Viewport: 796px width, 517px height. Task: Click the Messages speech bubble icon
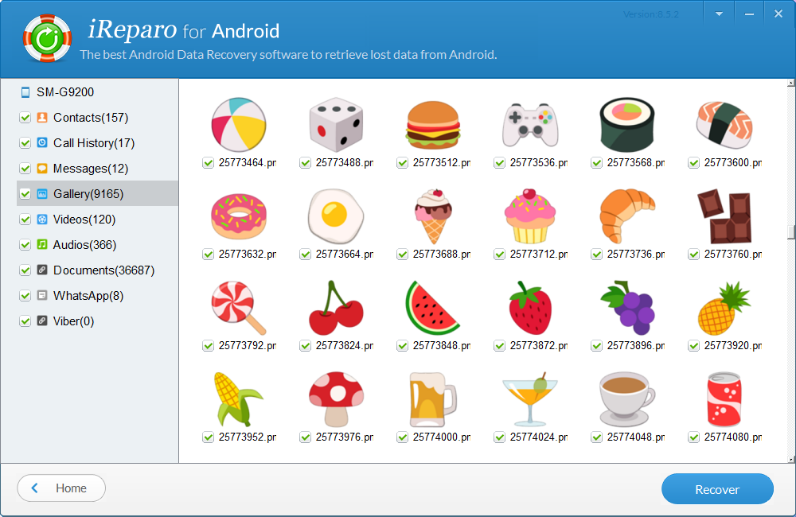point(42,169)
